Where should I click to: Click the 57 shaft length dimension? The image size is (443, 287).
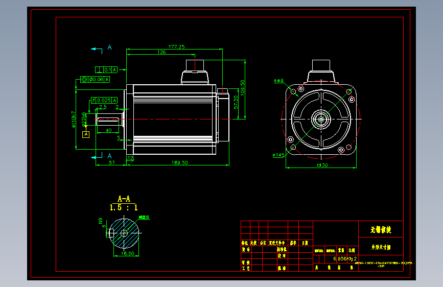point(112,163)
